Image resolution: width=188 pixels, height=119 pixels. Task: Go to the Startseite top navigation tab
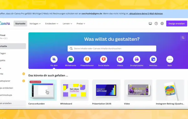[x=20, y=23]
